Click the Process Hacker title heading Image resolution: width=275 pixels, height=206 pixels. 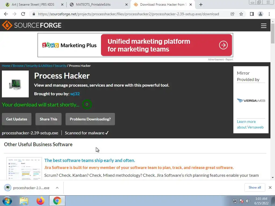coord(62,76)
